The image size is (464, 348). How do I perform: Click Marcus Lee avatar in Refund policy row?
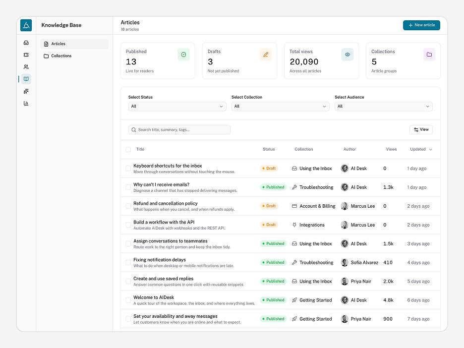tap(345, 206)
